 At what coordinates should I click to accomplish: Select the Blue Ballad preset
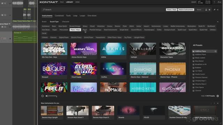tap(199, 61)
